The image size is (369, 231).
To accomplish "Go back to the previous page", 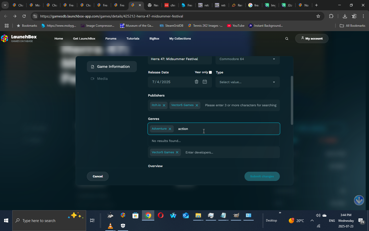I will [6, 16].
